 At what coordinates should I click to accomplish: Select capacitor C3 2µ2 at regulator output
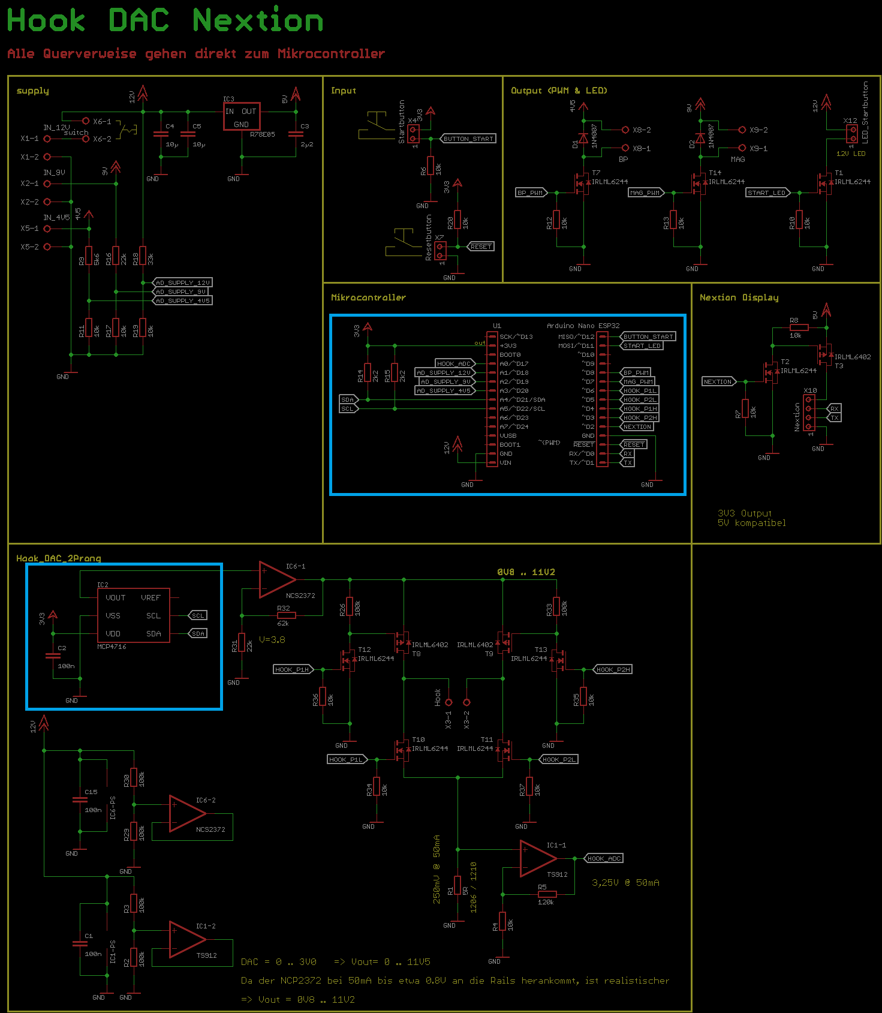click(296, 135)
